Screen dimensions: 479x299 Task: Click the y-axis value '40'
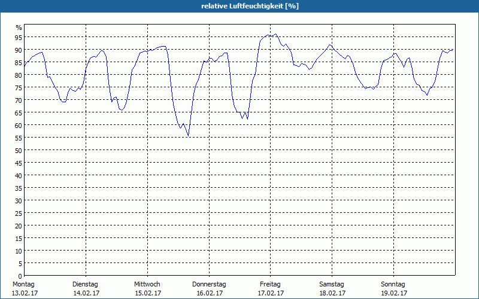pyautogui.click(x=19, y=175)
